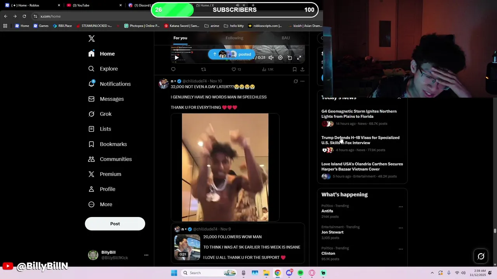The width and height of the screenshot is (497, 279).
Task: Enter video fullscreen mode
Action: tap(299, 58)
